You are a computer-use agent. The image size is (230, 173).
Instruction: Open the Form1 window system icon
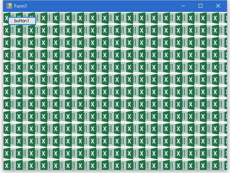click(x=9, y=6)
